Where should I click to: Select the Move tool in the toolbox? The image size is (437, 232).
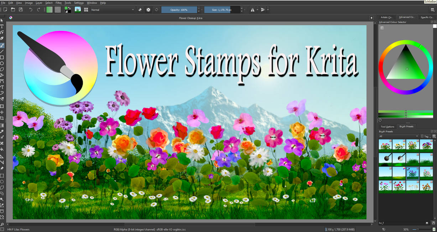coord(2,112)
